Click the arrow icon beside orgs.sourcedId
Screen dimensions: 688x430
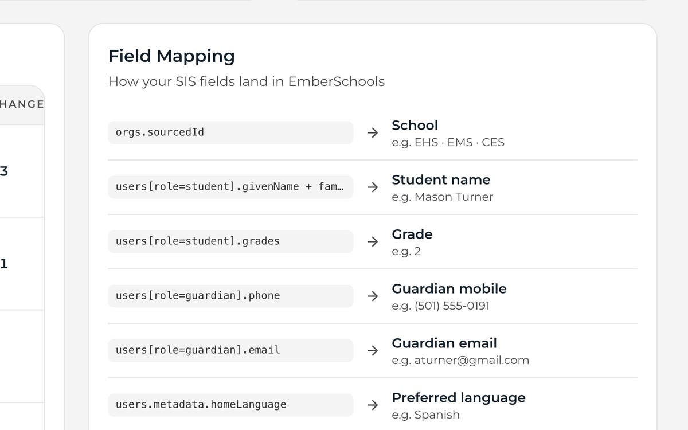click(373, 132)
